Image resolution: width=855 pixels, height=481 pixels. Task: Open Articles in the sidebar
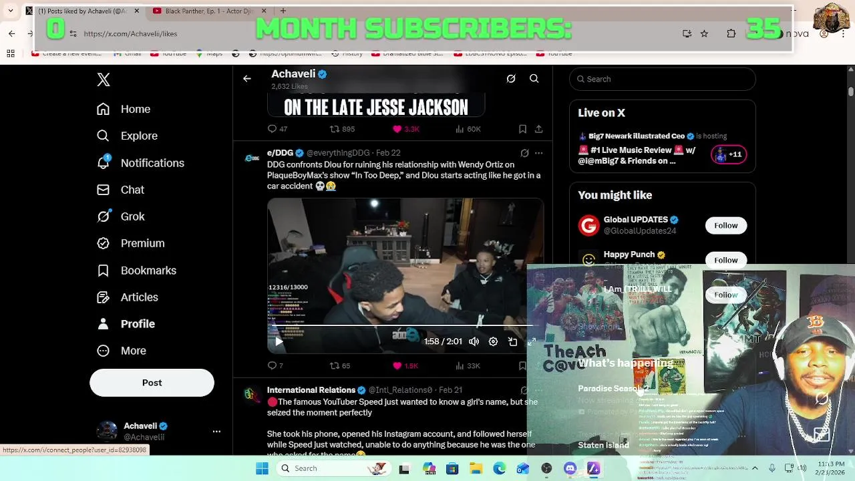pos(127,297)
